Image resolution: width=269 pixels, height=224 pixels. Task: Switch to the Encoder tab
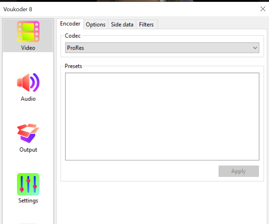click(x=70, y=24)
